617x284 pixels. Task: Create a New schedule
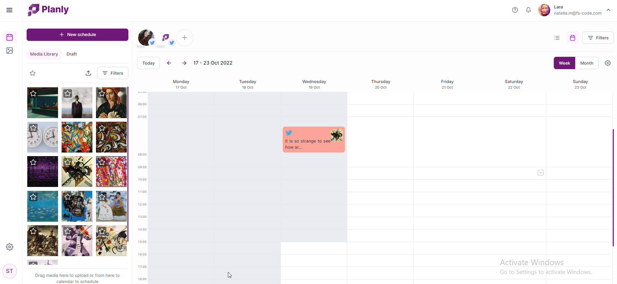pos(77,35)
